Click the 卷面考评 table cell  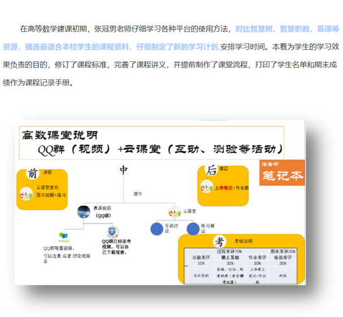[x=283, y=258]
